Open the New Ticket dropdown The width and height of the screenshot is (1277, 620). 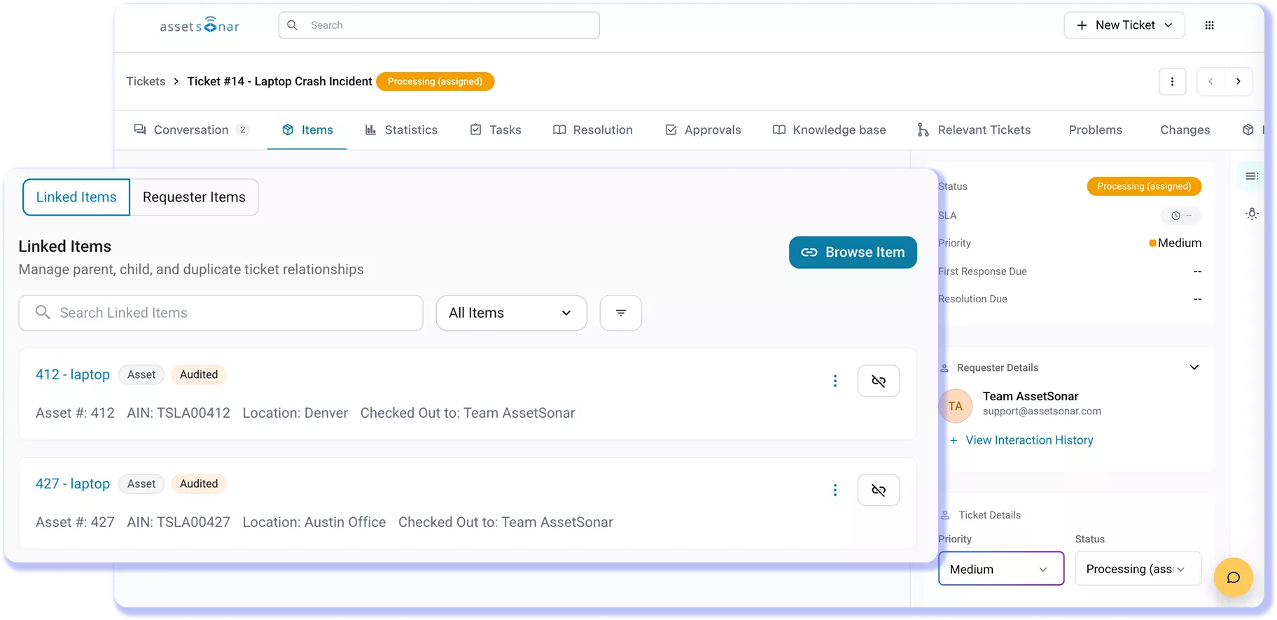(1124, 25)
